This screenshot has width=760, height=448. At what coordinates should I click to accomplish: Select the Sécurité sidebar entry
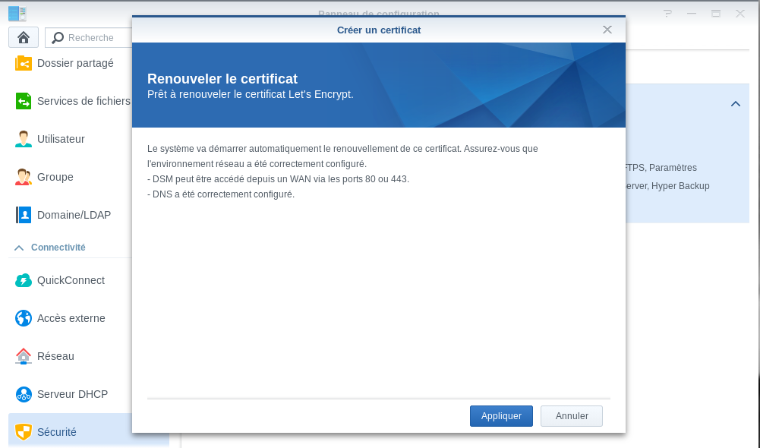tap(57, 432)
